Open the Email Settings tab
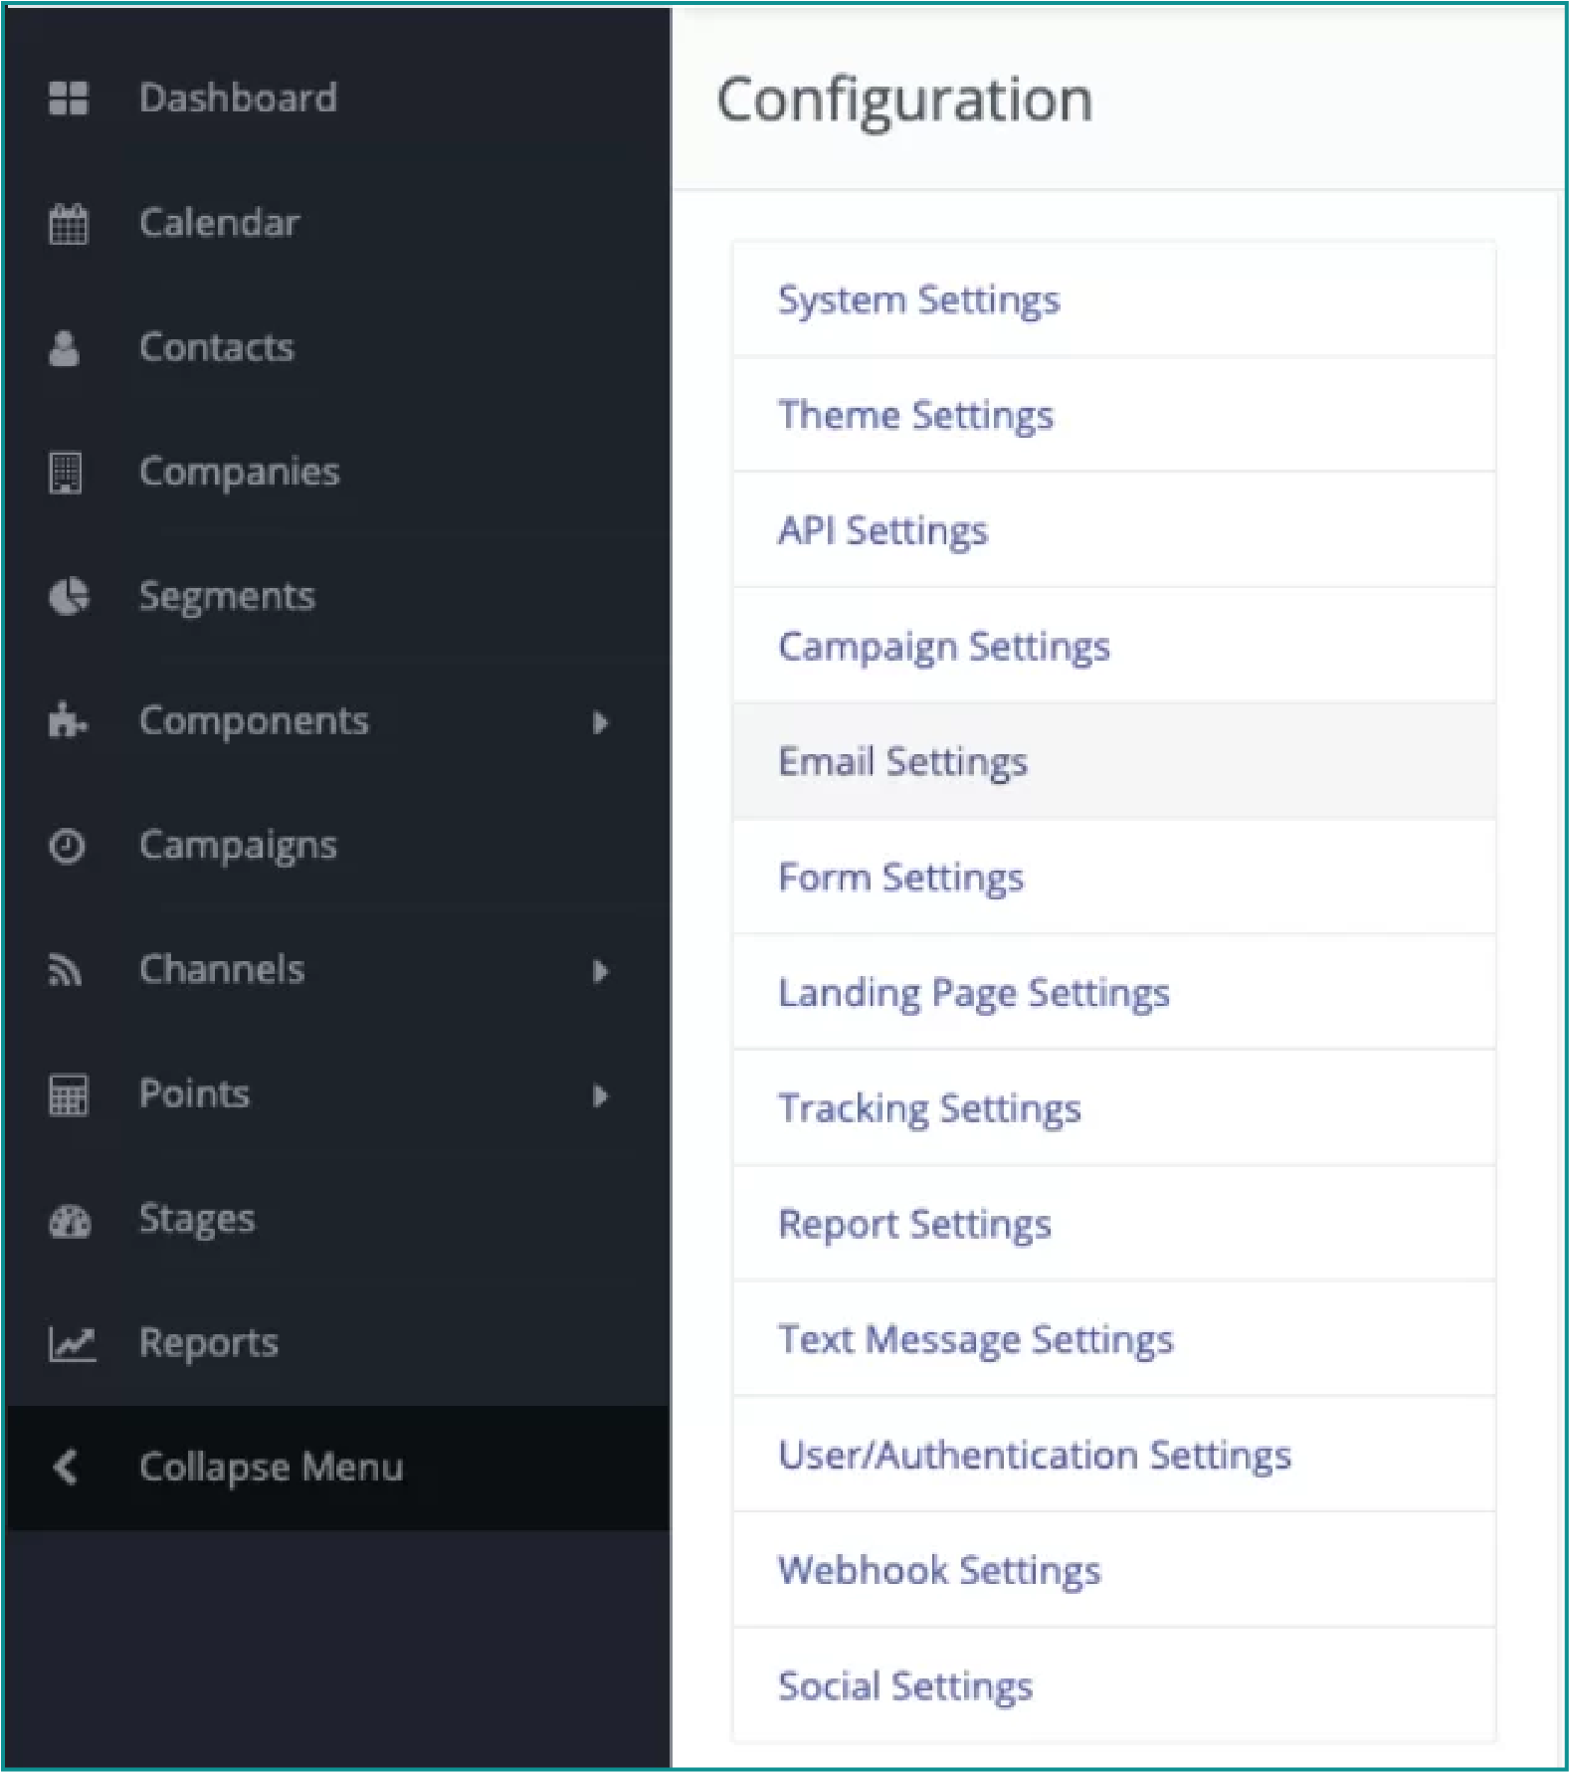1569x1772 pixels. click(1114, 761)
